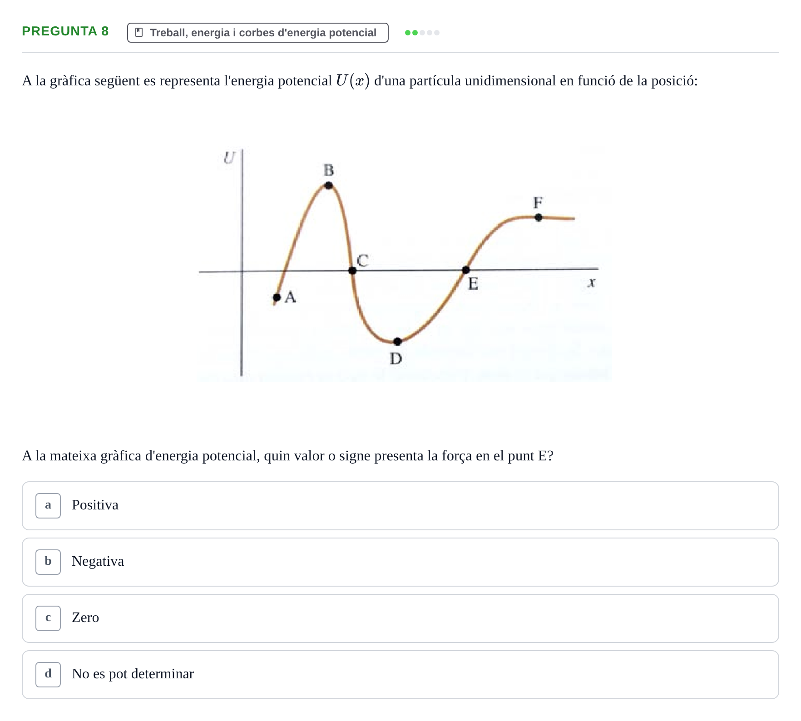801x721 pixels.
Task: Click point B at the curve maximum
Action: point(328,185)
